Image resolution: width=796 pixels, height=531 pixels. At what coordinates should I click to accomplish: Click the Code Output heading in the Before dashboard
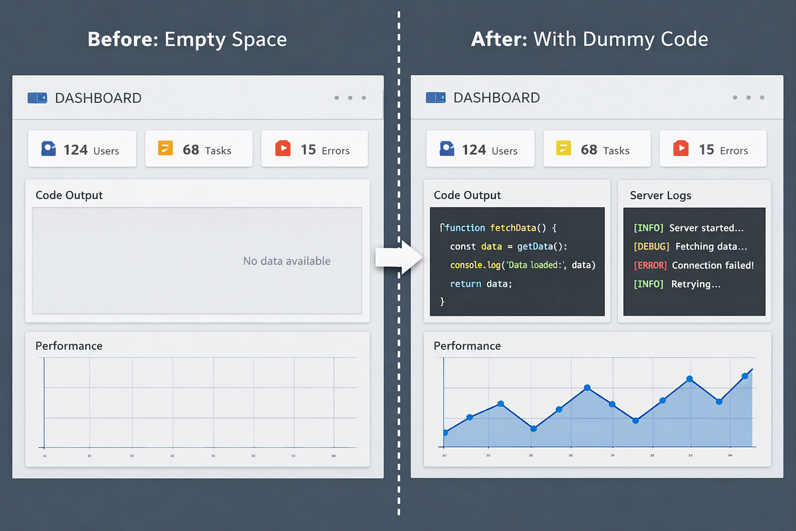(x=69, y=195)
